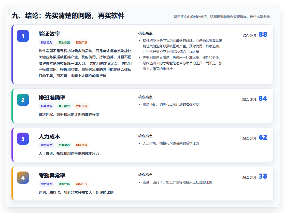Click the 团队适用 tag
Screen dimensions: 285x213
(82, 145)
